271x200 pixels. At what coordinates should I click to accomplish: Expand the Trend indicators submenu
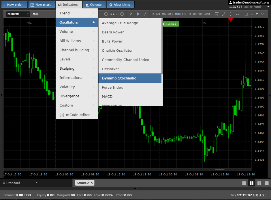(77, 13)
